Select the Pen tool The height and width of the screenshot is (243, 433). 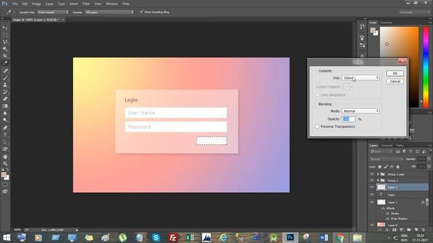coord(5,128)
